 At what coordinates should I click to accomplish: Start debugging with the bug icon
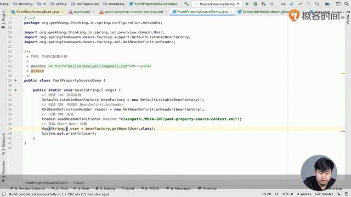click(256, 4)
